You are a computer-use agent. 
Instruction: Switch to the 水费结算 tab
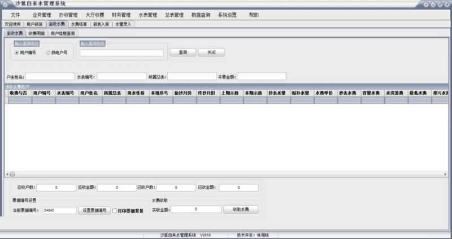79,25
